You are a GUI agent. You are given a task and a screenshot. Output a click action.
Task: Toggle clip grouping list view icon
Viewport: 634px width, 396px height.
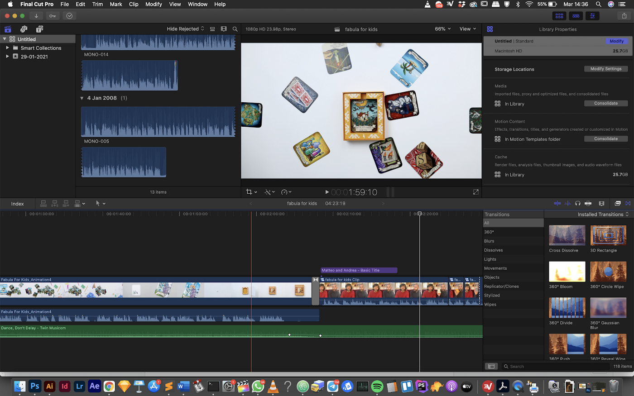tap(212, 29)
